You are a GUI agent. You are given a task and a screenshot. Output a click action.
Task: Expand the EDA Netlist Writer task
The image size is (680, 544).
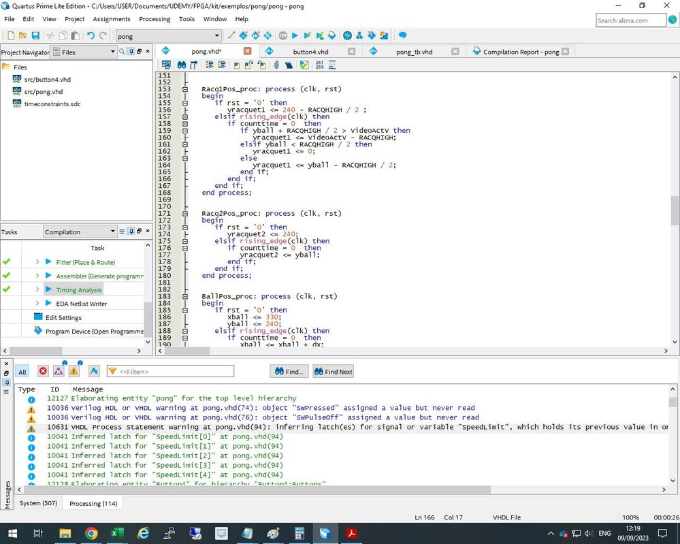coord(37,304)
